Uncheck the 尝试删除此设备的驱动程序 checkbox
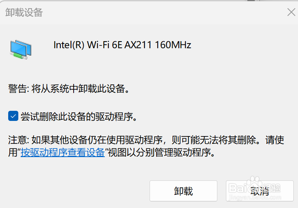The height and width of the screenshot is (208, 298). [13, 116]
